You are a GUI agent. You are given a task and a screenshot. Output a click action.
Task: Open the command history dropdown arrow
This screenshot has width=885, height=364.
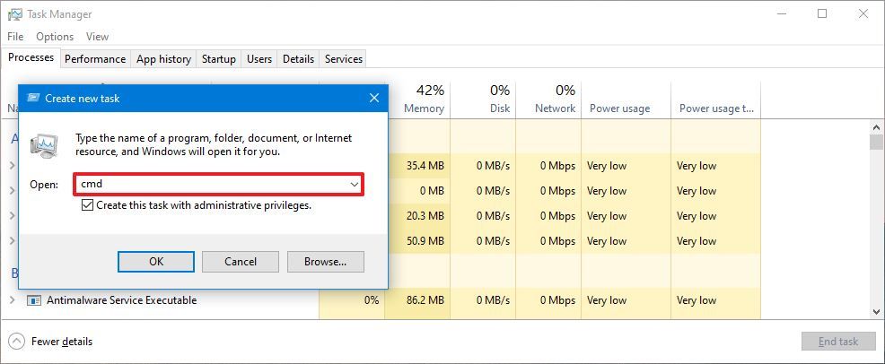pos(355,185)
